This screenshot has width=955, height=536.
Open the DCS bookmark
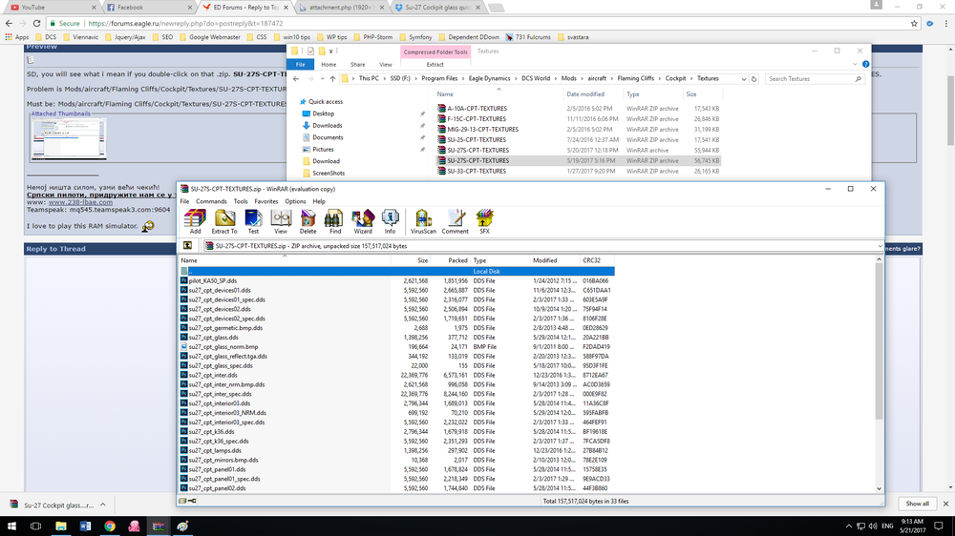click(45, 37)
